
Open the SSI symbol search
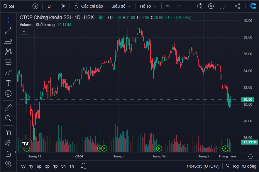tap(9, 6)
